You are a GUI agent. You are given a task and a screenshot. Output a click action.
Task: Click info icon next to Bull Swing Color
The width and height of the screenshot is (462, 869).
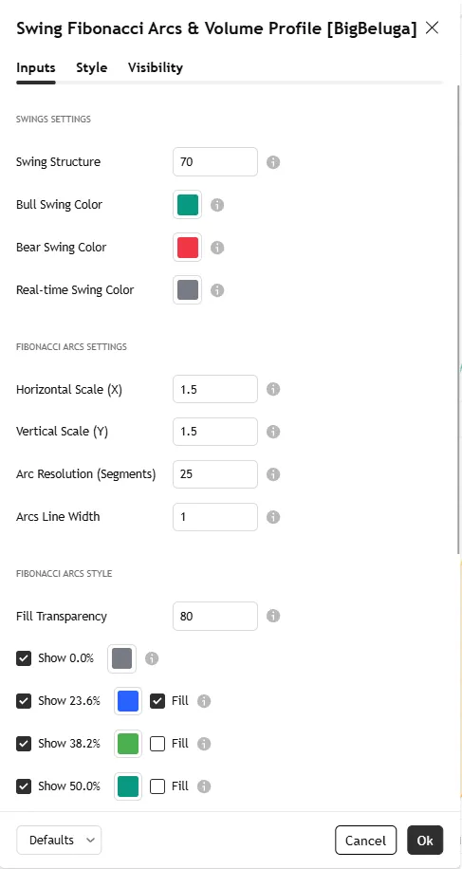point(217,205)
